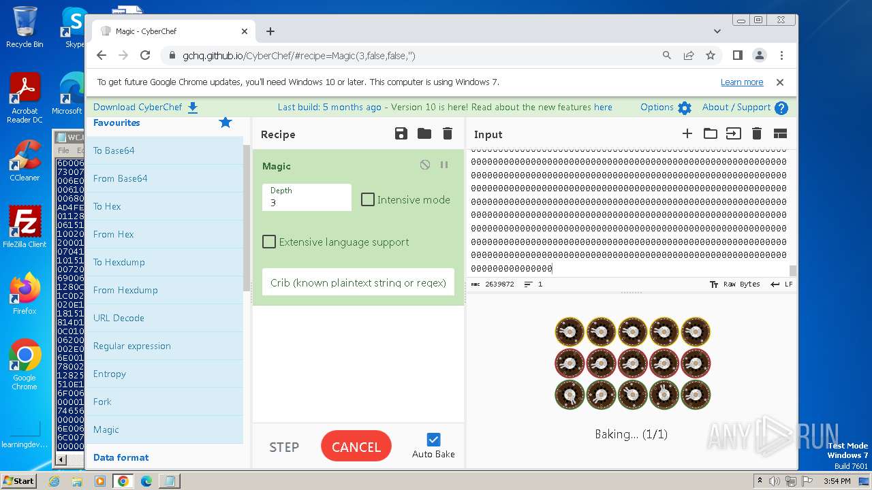The image size is (872, 490).
Task: Click the operations list scrollbar
Action: (246, 218)
